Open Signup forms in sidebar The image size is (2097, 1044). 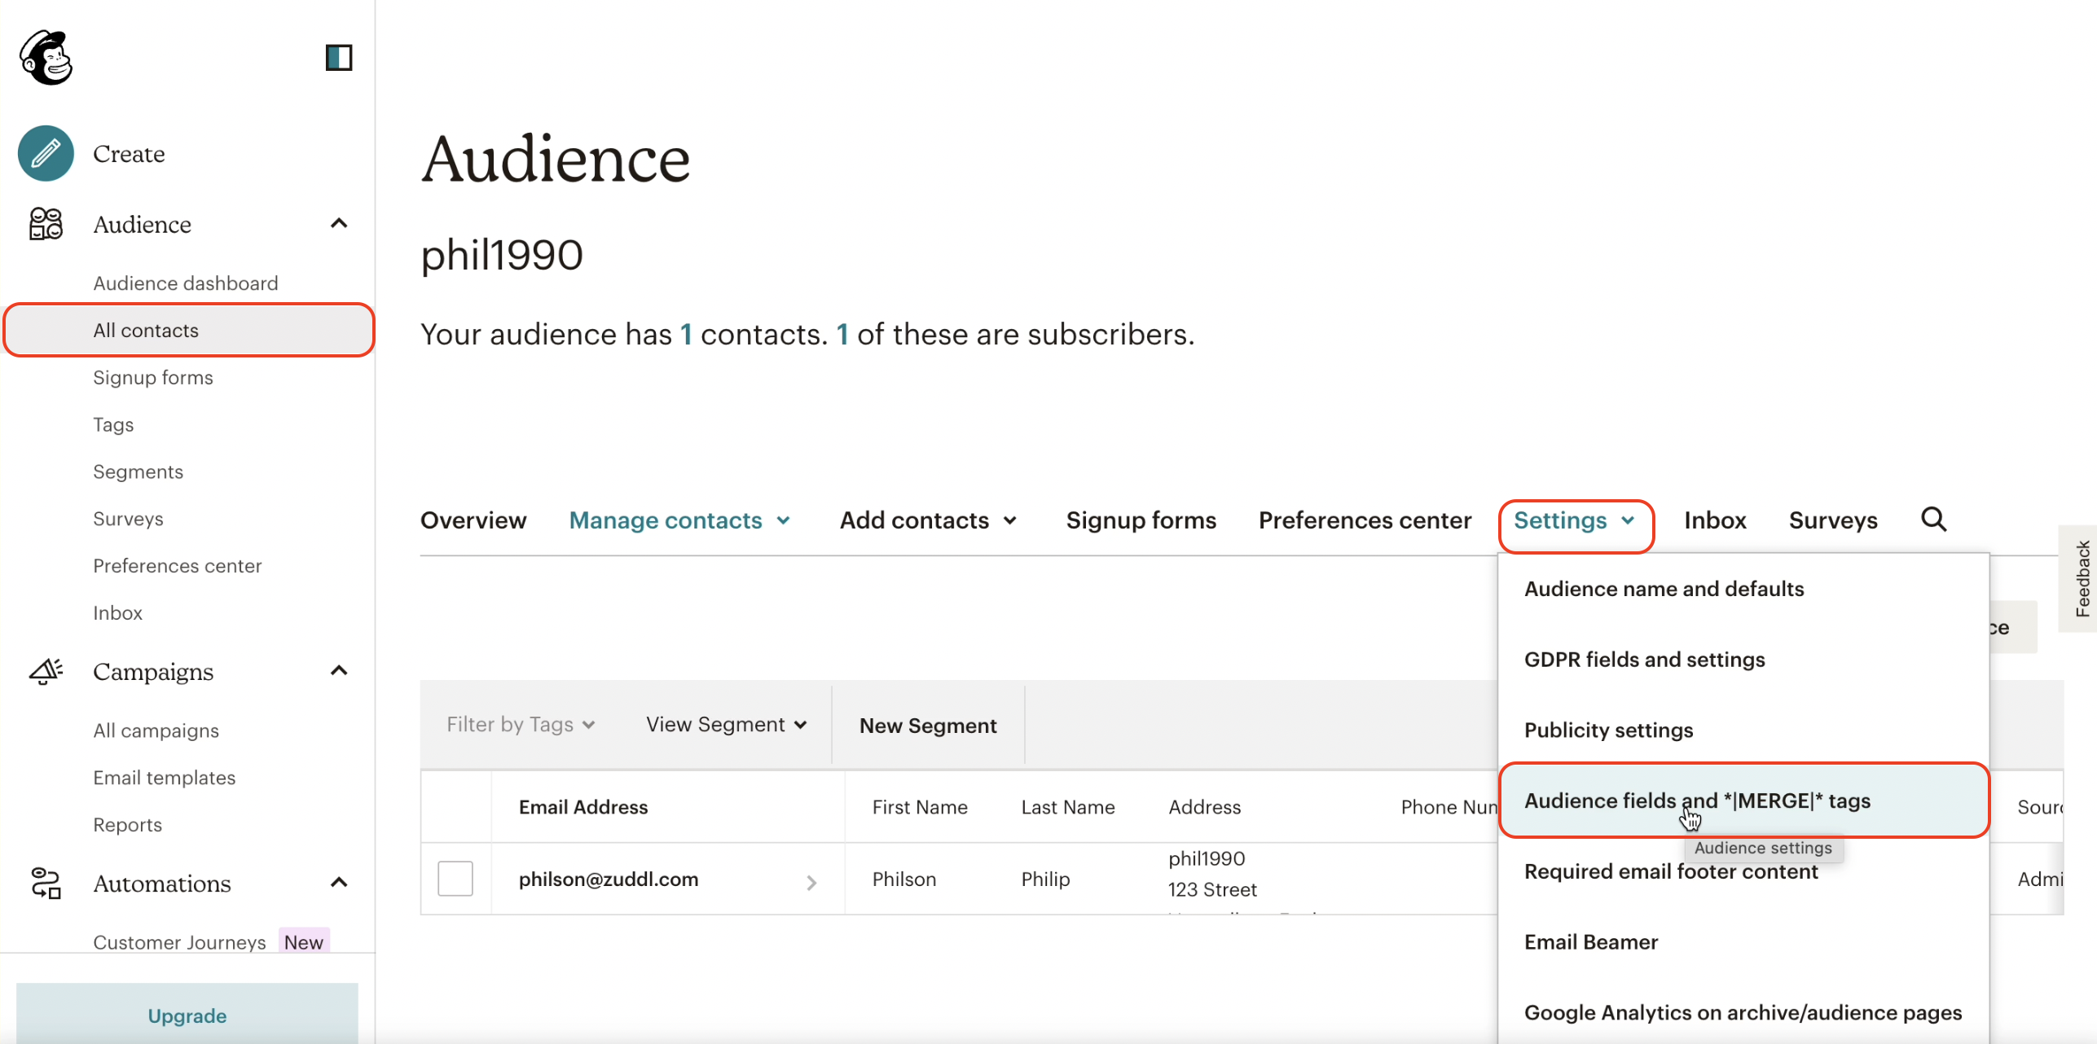(153, 377)
